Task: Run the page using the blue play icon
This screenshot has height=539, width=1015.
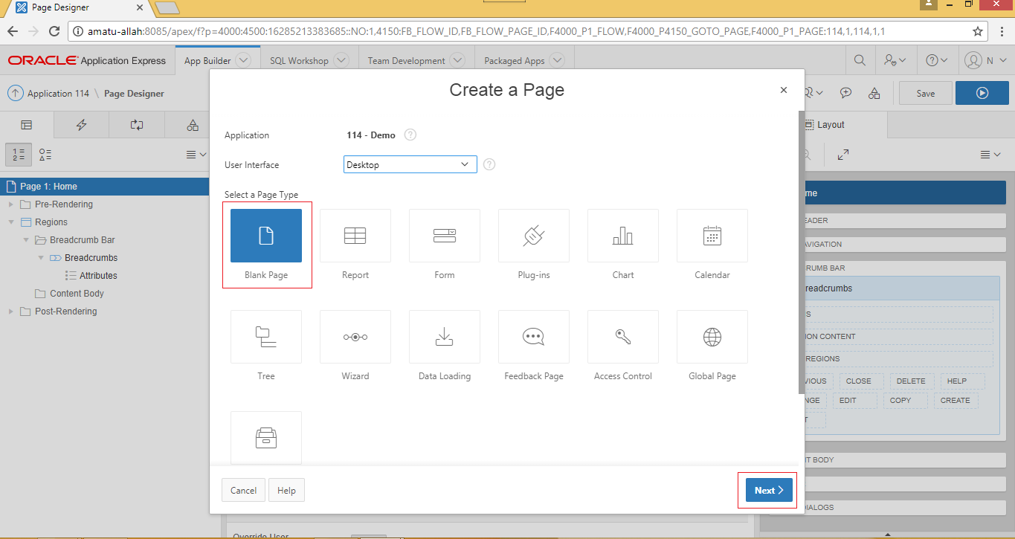Action: click(982, 93)
